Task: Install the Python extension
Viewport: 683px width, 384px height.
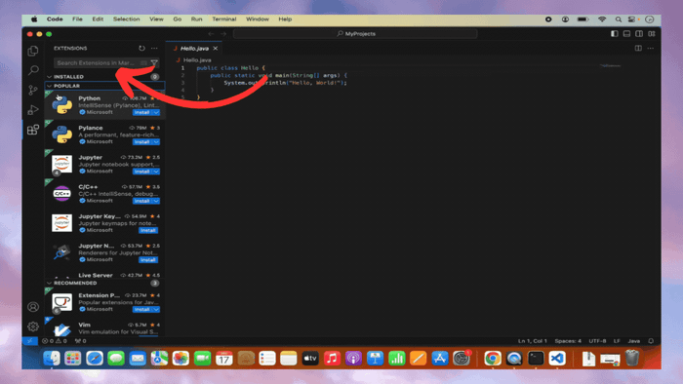Action: click(x=142, y=113)
